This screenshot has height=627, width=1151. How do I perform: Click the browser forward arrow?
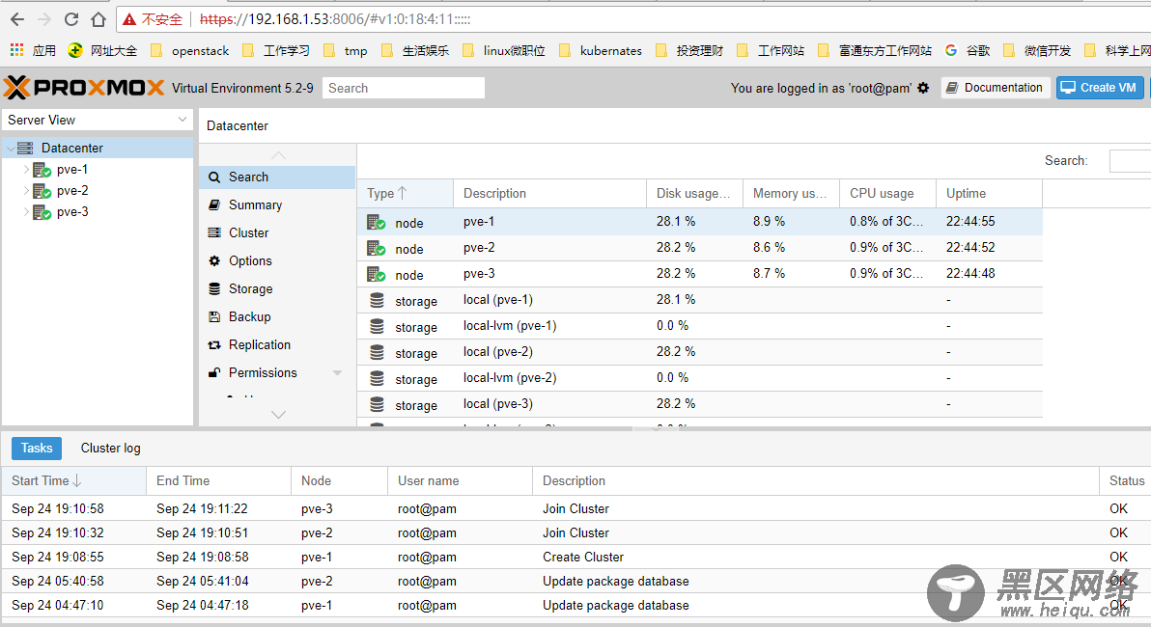[44, 19]
